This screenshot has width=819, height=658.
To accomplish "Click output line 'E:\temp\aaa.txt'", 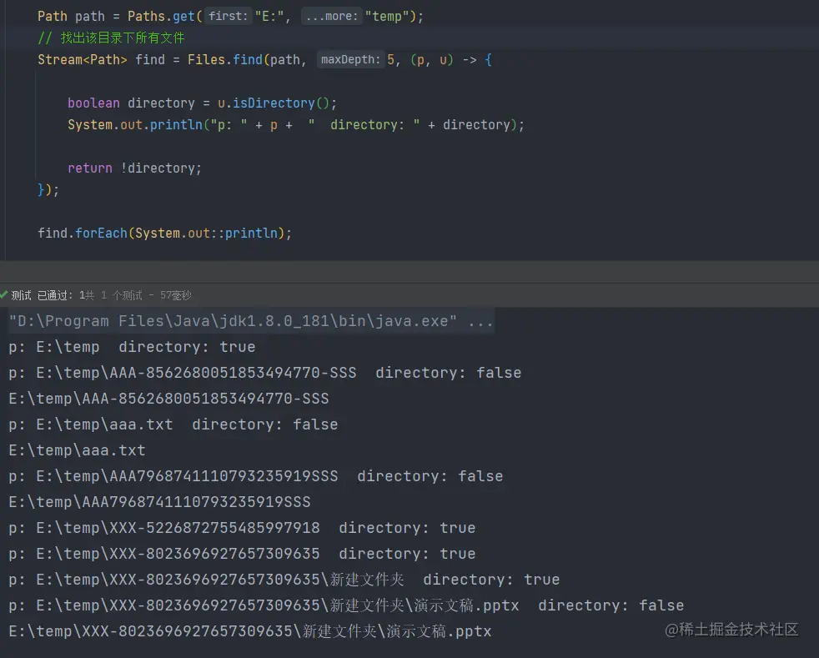I will [x=78, y=450].
